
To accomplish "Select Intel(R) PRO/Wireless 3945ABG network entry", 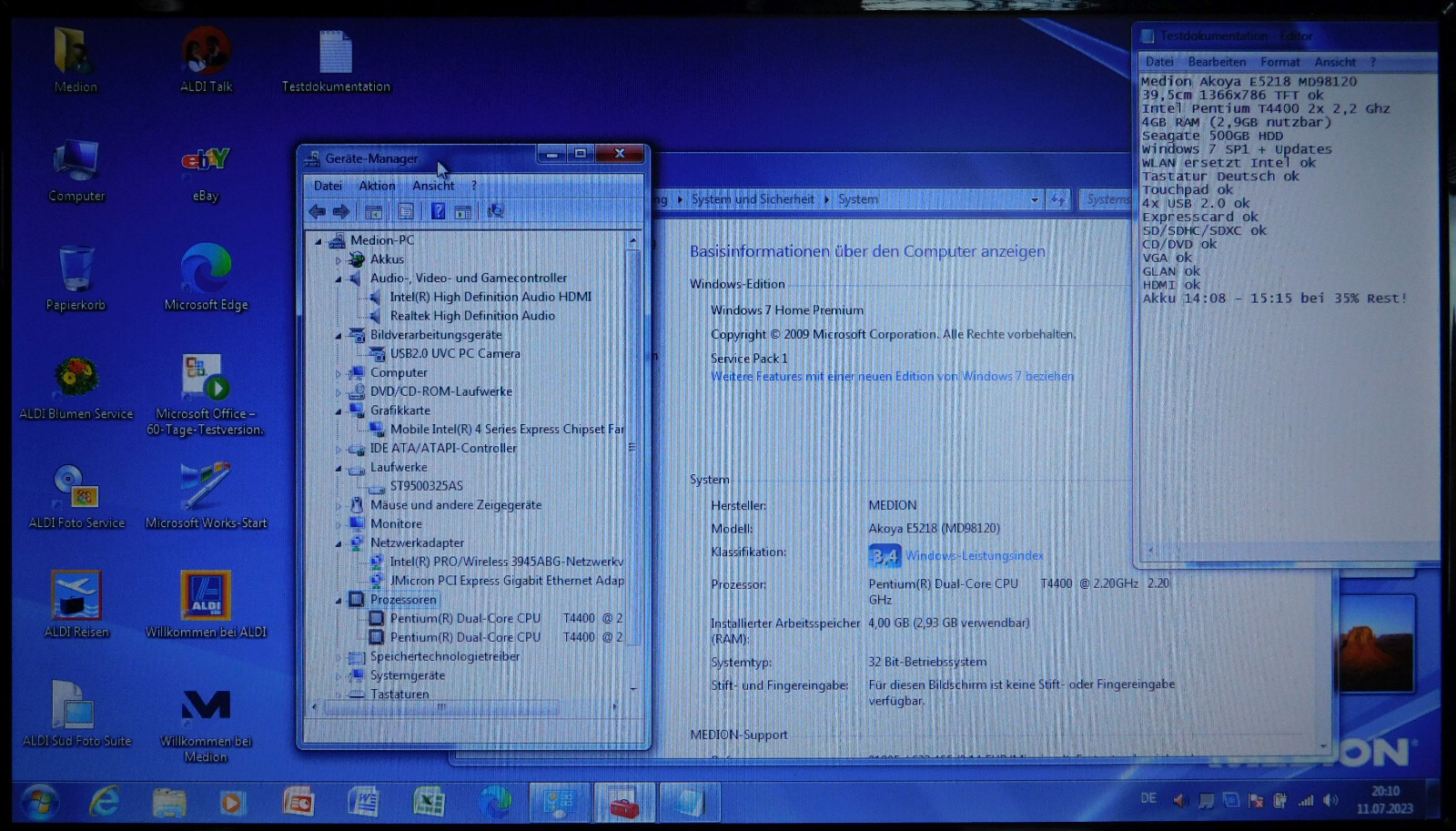I will tap(506, 562).
